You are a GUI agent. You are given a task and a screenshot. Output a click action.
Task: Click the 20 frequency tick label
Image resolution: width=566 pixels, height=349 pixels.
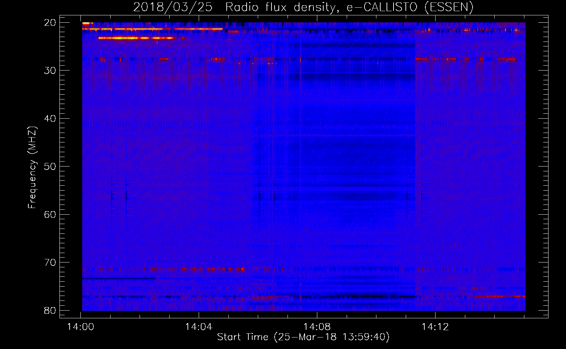(x=50, y=23)
